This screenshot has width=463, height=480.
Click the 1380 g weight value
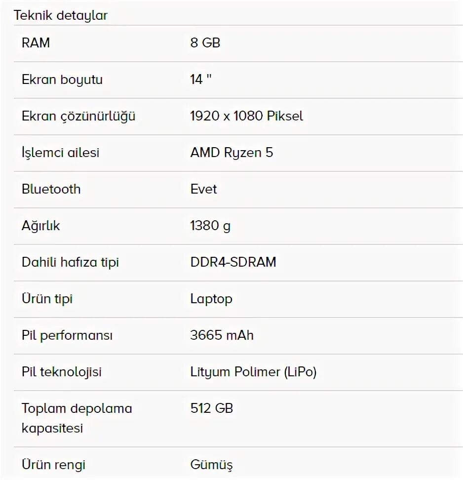(x=210, y=226)
